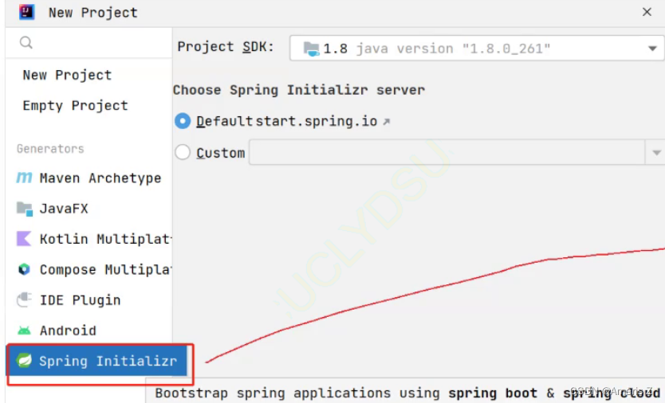Image resolution: width=665 pixels, height=403 pixels.
Task: Click the Bootstrap spring applications description text
Action: 407,393
